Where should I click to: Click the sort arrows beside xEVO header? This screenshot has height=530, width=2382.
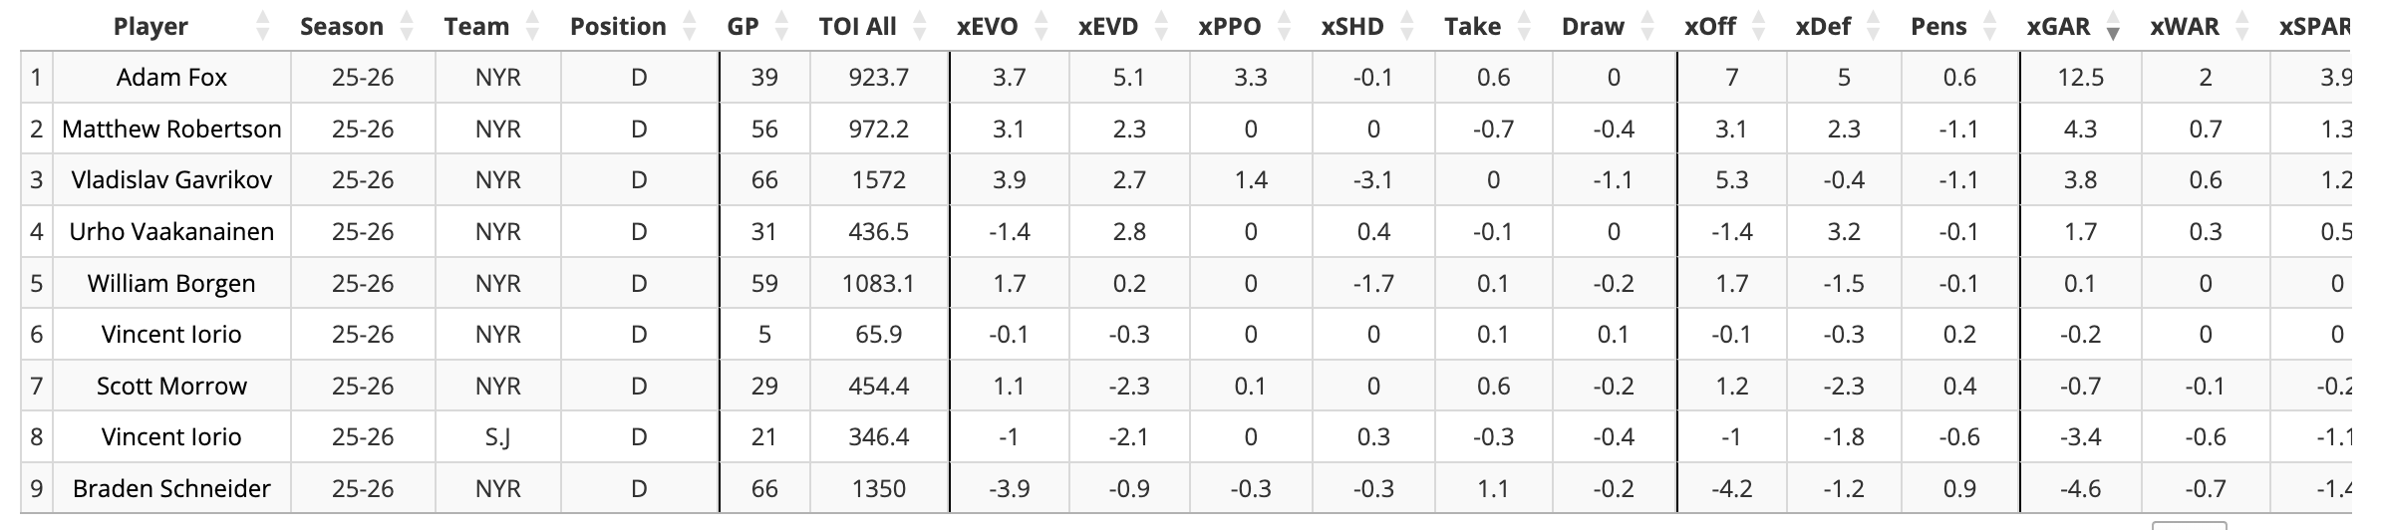point(1041,27)
